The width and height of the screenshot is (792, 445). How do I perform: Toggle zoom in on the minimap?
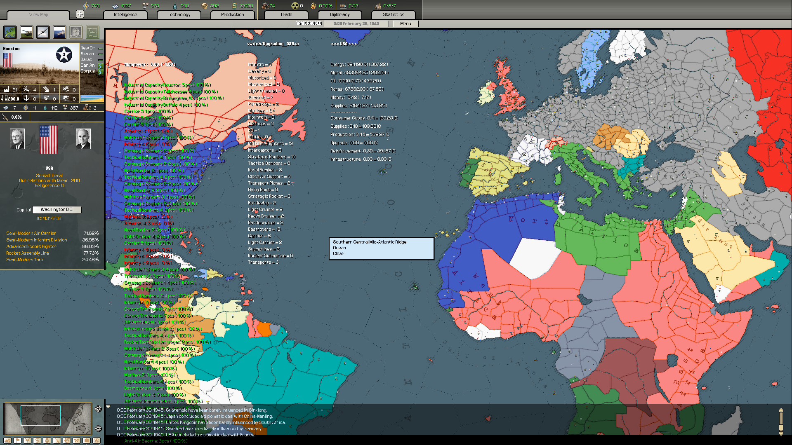click(x=98, y=409)
